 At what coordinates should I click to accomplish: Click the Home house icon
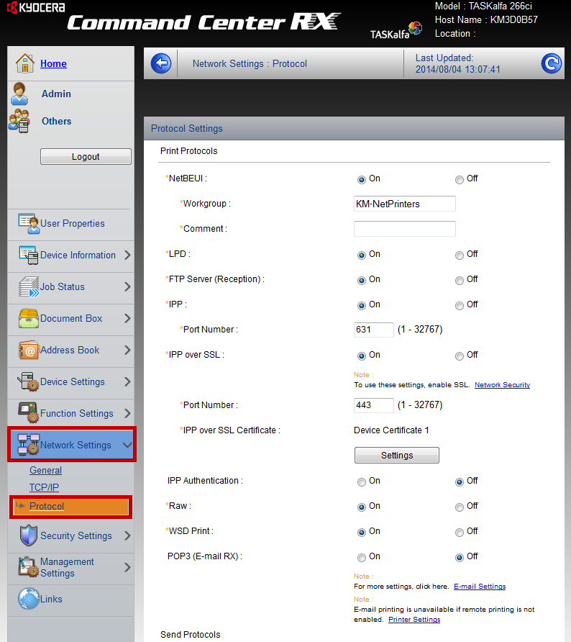coord(25,63)
